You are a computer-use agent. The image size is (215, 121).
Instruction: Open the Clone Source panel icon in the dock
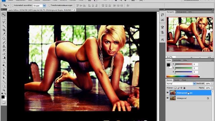point(162,32)
